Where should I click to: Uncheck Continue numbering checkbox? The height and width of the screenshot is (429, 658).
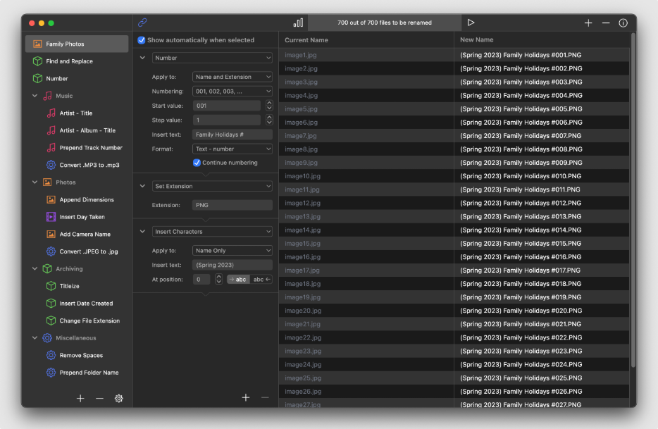(197, 163)
